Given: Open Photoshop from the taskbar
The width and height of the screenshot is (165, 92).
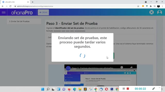Looking at the screenshot, I should point(112,89).
